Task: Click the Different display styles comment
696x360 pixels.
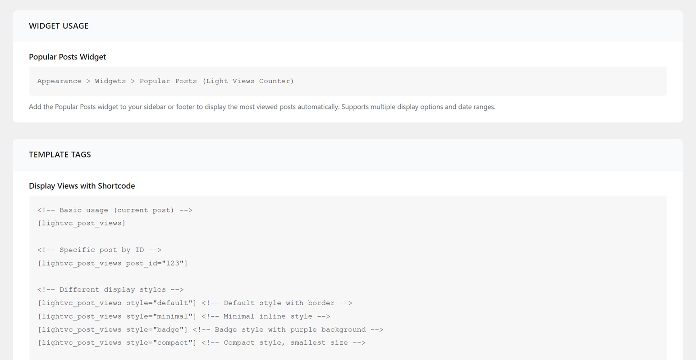Action: point(110,290)
